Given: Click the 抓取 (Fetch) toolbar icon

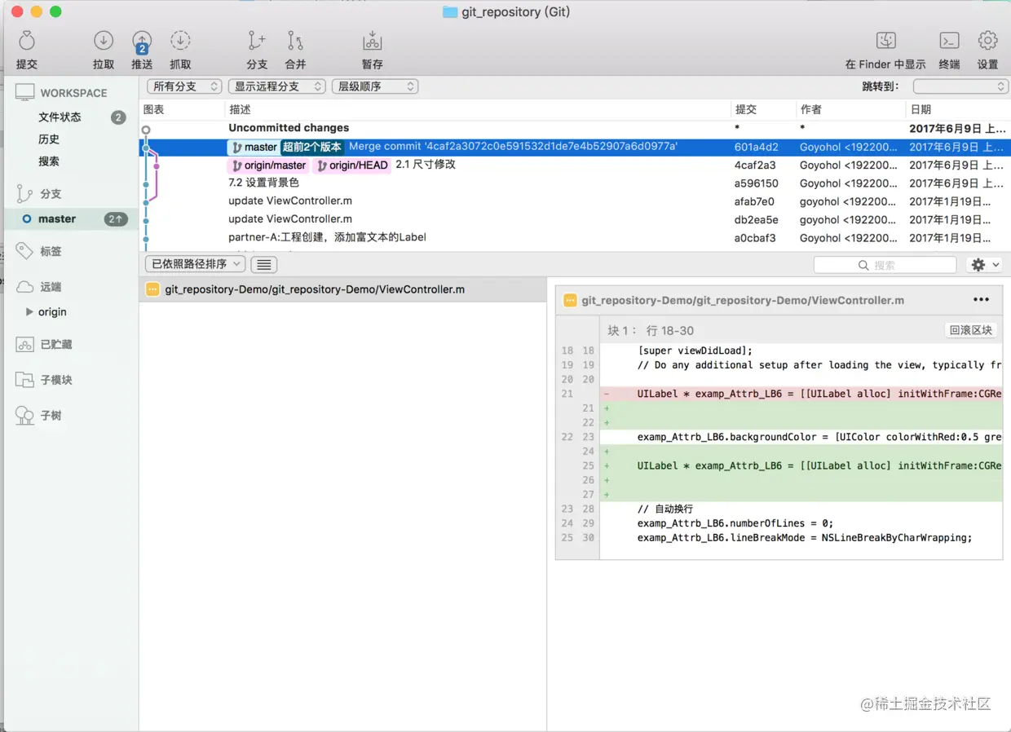Looking at the screenshot, I should click(180, 41).
